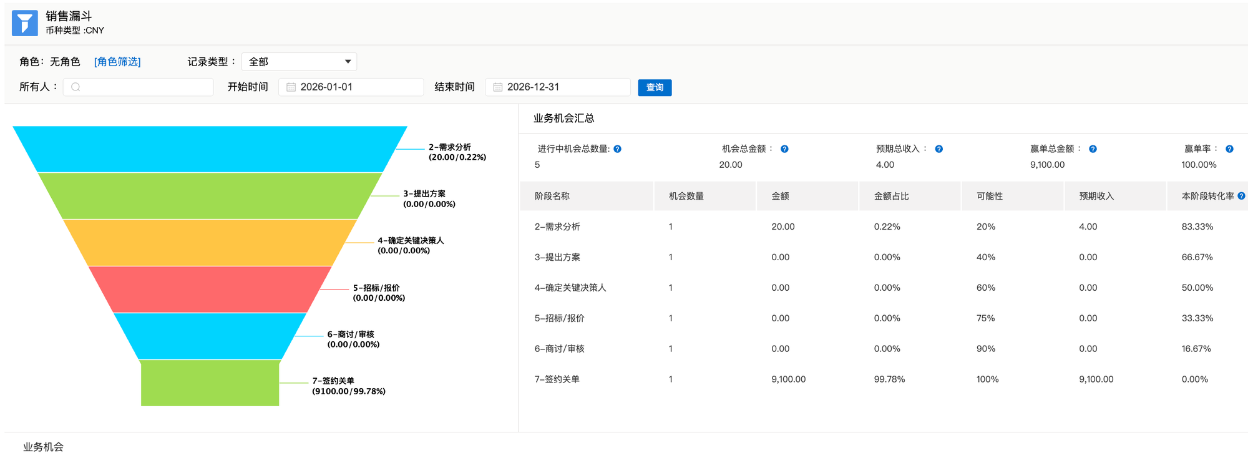Screen dimensions: 1248x453
Task: Click help icon next to 机会总金额
Action: [x=784, y=149]
